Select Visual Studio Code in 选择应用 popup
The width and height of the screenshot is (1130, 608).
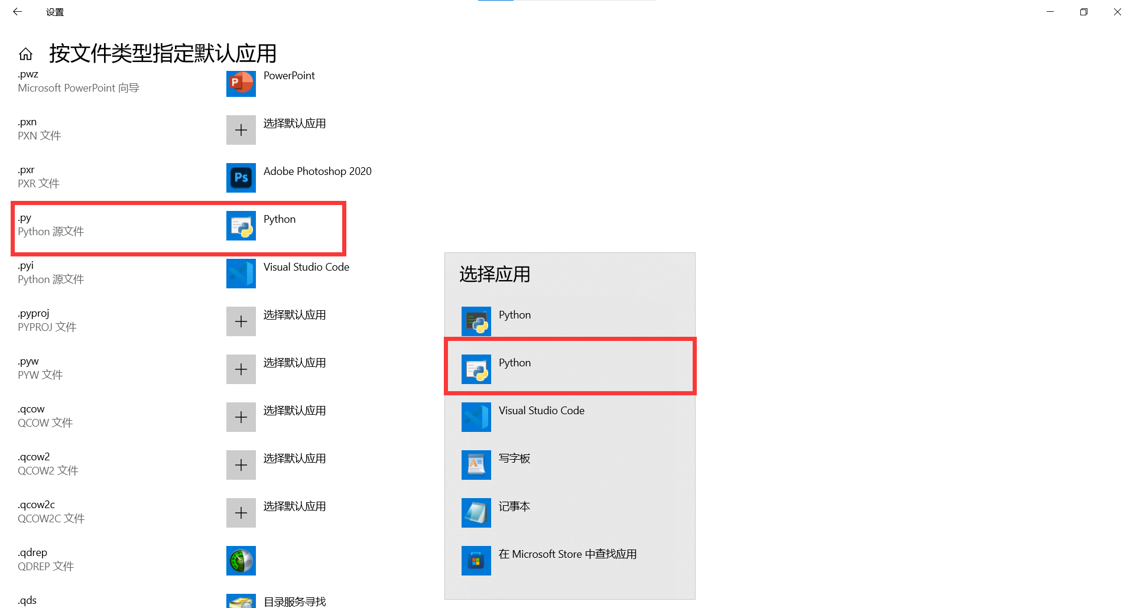570,417
